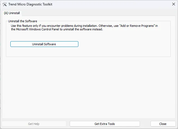Viewport: 178px width, 129px height.
Task: Click blank area right of Uninstall Software button
Action: (122, 44)
